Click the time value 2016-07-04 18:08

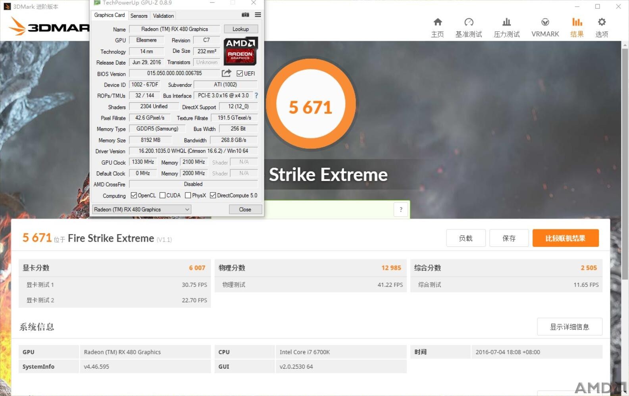pos(508,352)
